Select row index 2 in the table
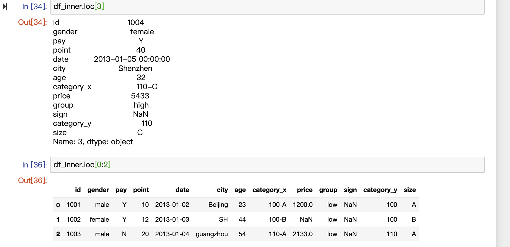510x247 pixels. [58, 234]
